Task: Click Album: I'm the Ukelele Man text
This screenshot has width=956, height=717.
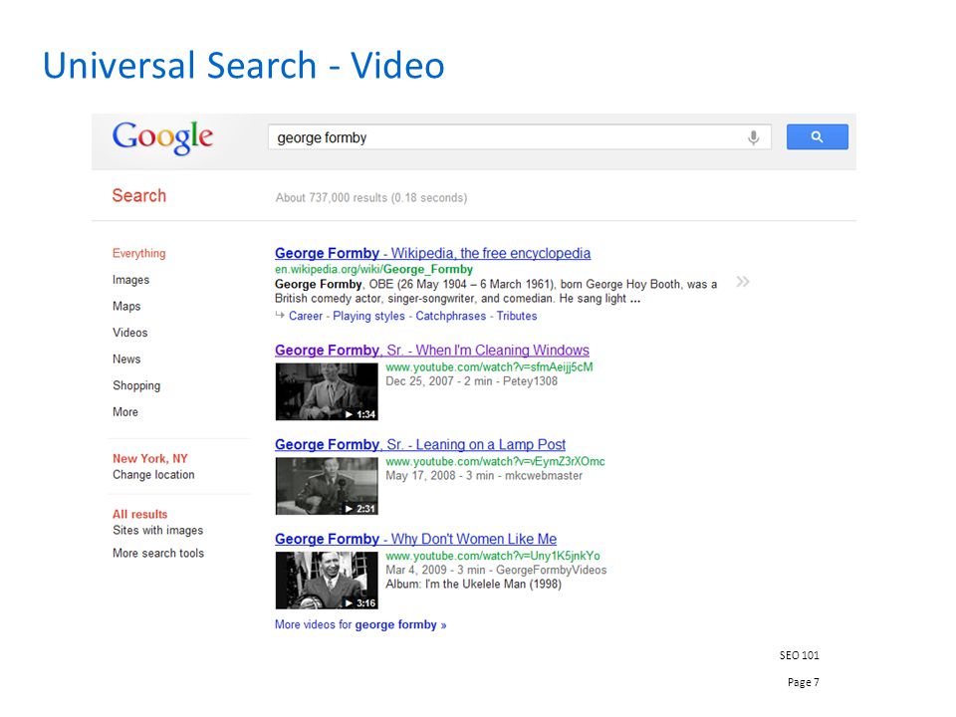Action: point(473,585)
